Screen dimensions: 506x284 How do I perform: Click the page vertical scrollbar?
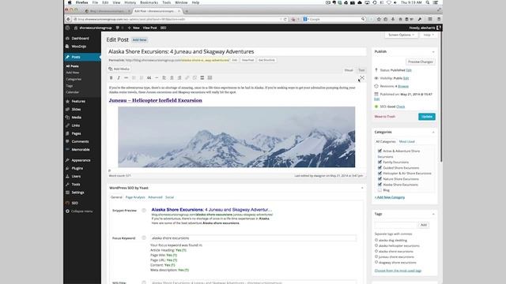tap(441, 96)
